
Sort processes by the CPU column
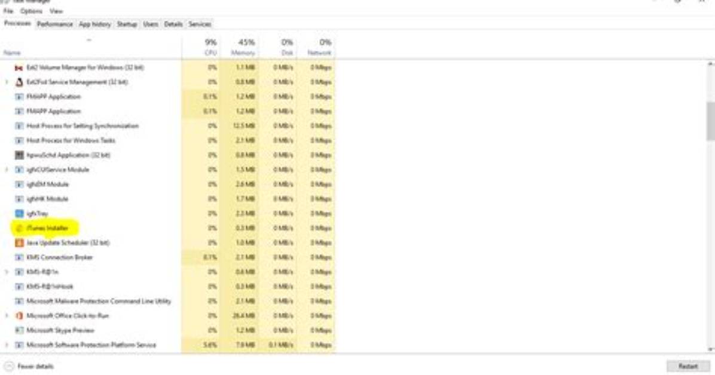pos(201,47)
